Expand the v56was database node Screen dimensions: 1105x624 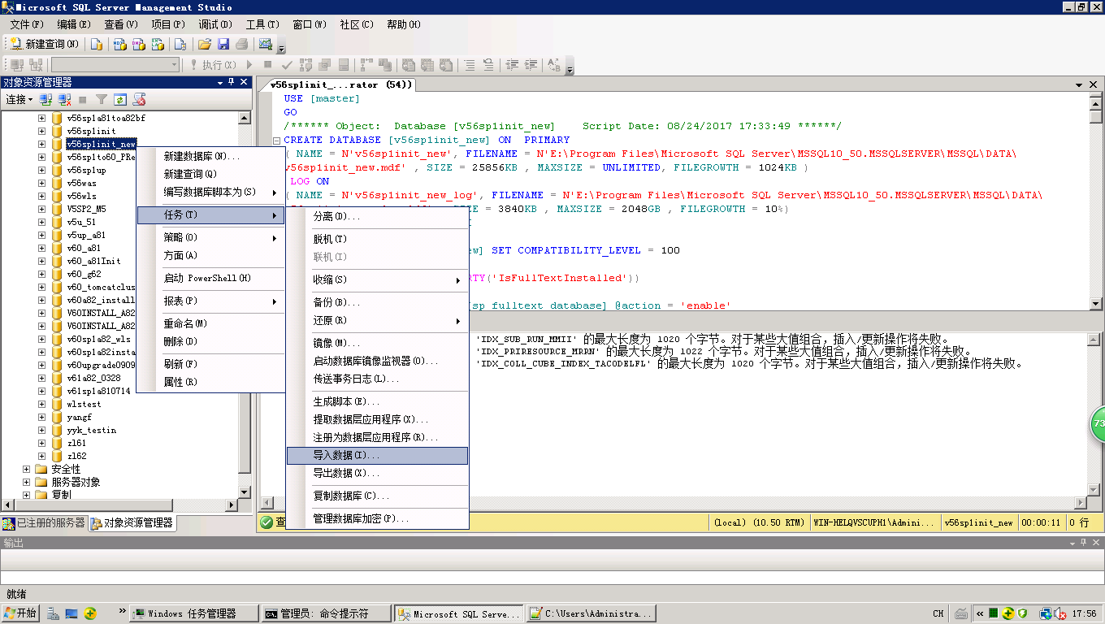[x=42, y=183]
